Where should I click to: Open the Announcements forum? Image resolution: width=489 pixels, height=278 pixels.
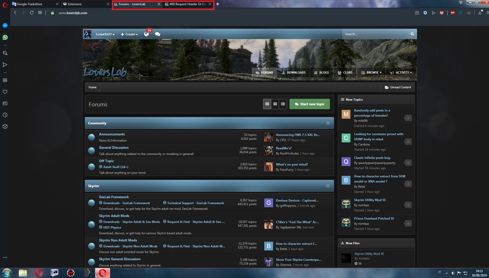click(112, 134)
